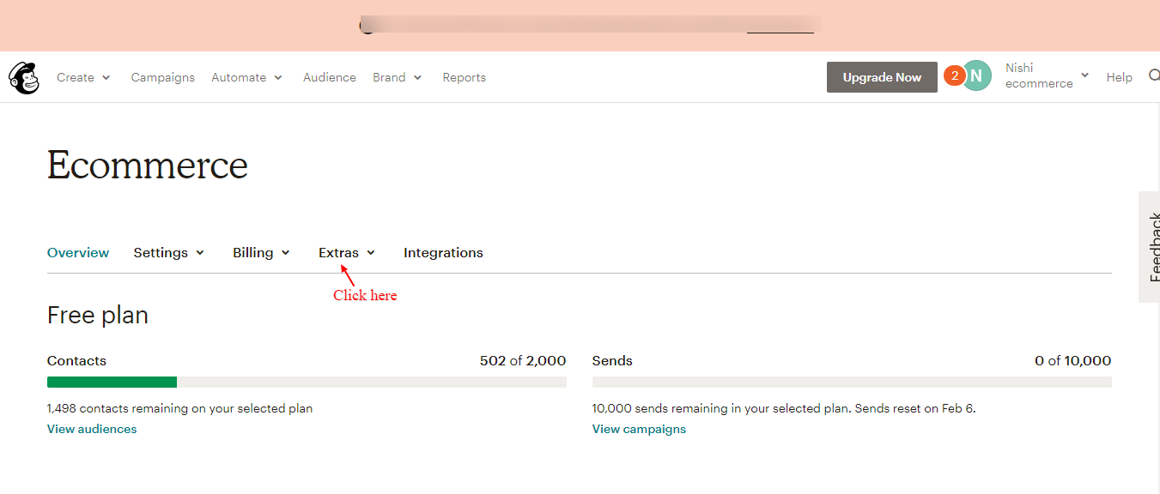Click the green N profile avatar

976,75
